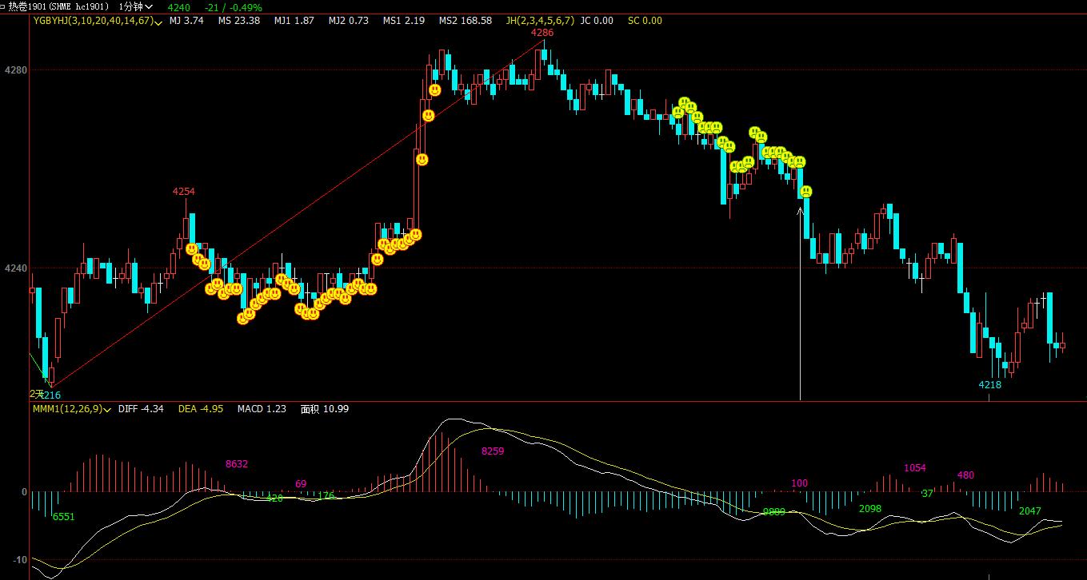Open the 1分钟 timeframe dropdown

coord(136,7)
